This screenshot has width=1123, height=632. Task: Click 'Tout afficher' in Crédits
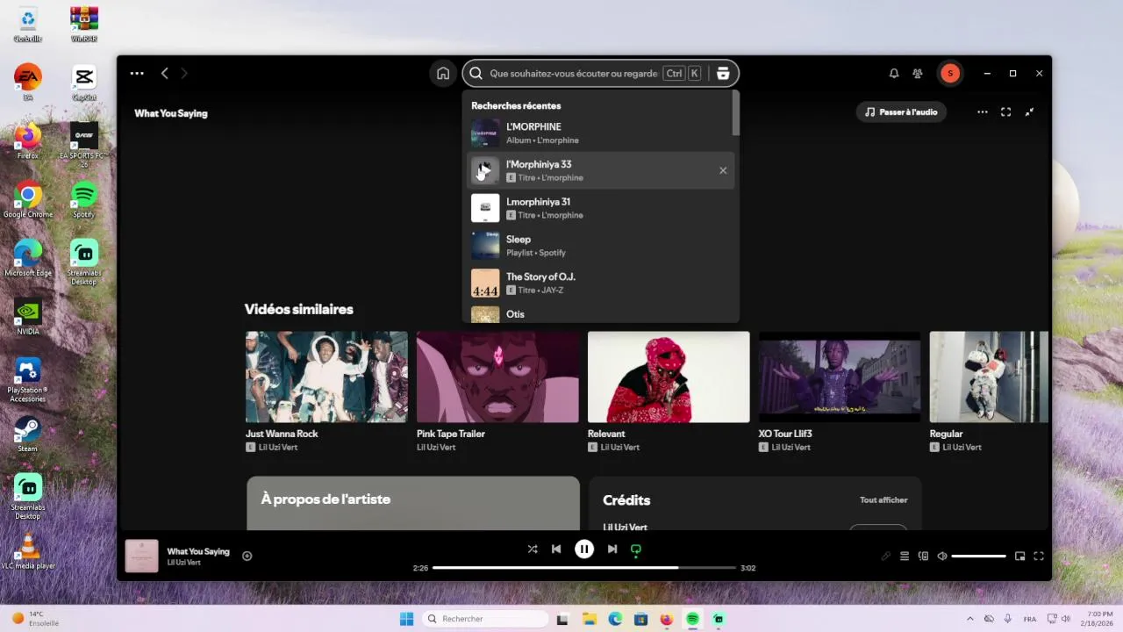click(883, 500)
